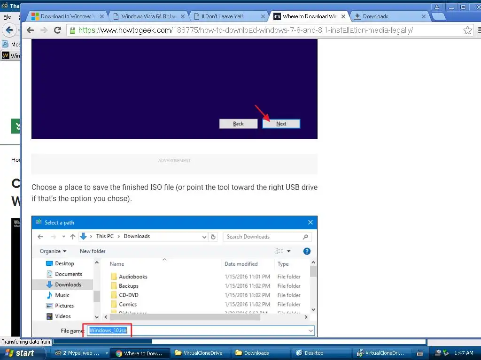Close the 'Download to Windows' tab

pos(102,16)
